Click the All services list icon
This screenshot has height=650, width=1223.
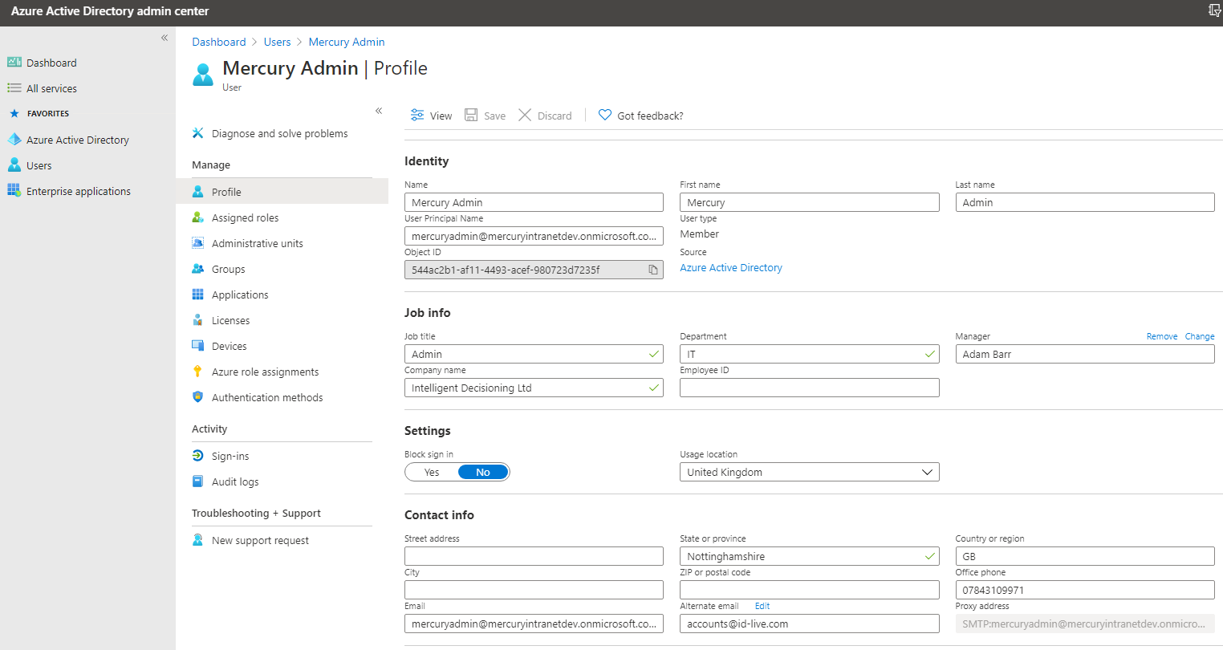14,88
